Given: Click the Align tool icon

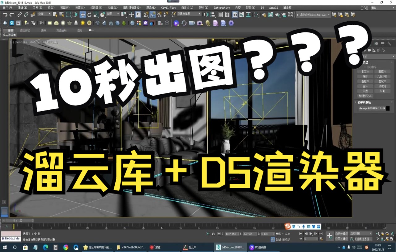Looking at the screenshot, I should click(213, 14).
